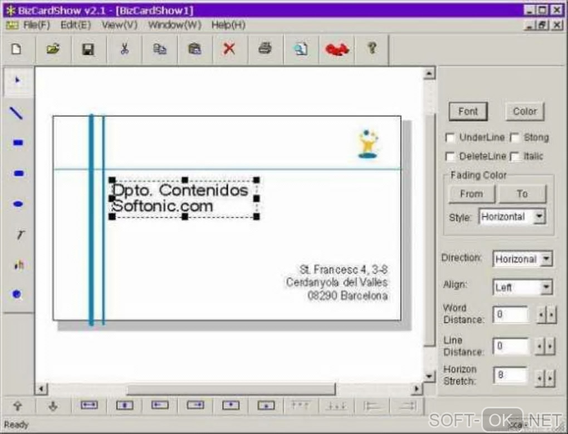This screenshot has height=434, width=568.
Task: Open the Window(W) menu
Action: pos(175,25)
